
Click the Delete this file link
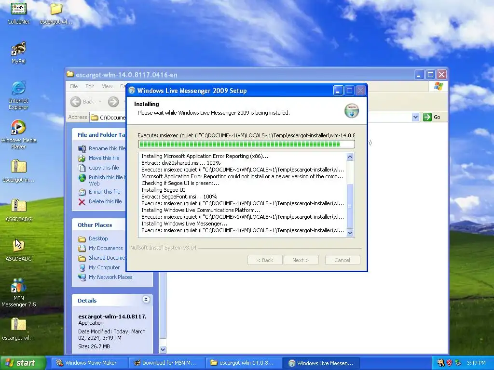tap(105, 202)
